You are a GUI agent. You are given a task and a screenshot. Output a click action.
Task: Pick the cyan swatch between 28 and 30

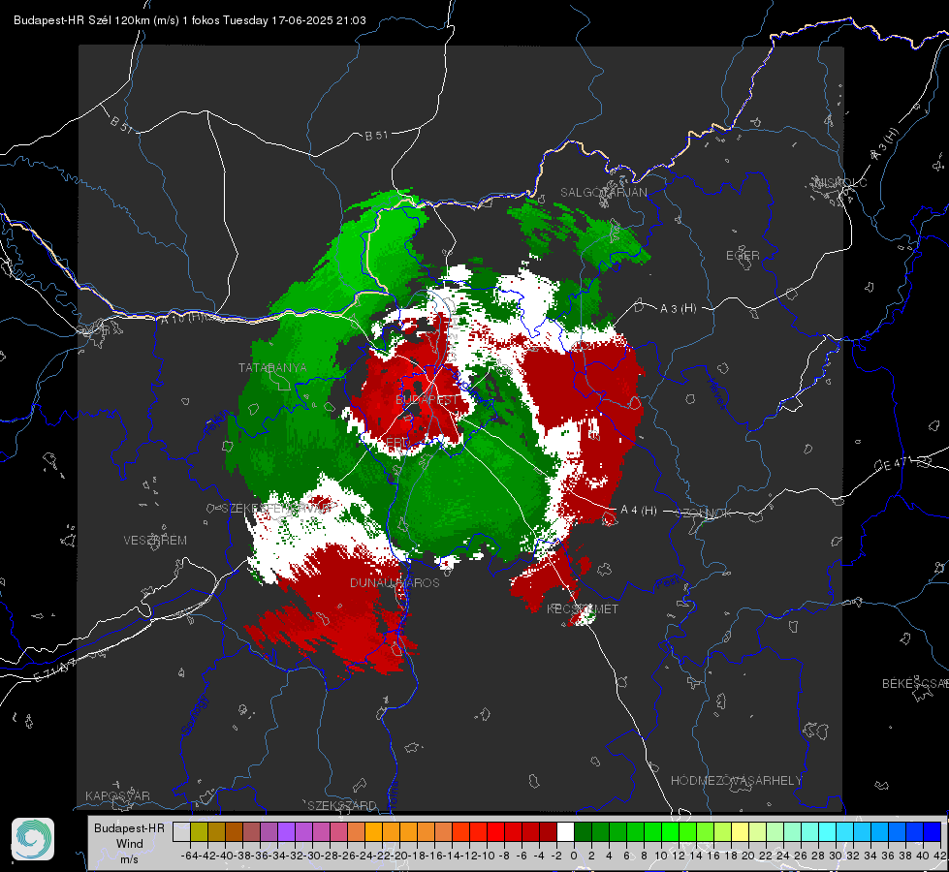coord(828,831)
